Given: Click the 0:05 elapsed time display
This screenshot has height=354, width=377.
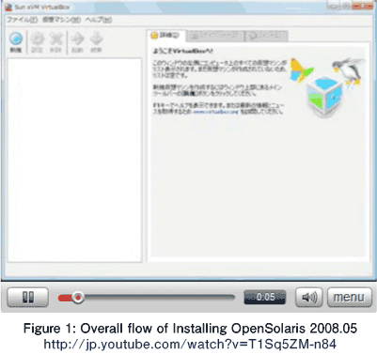Looking at the screenshot, I should tap(265, 297).
